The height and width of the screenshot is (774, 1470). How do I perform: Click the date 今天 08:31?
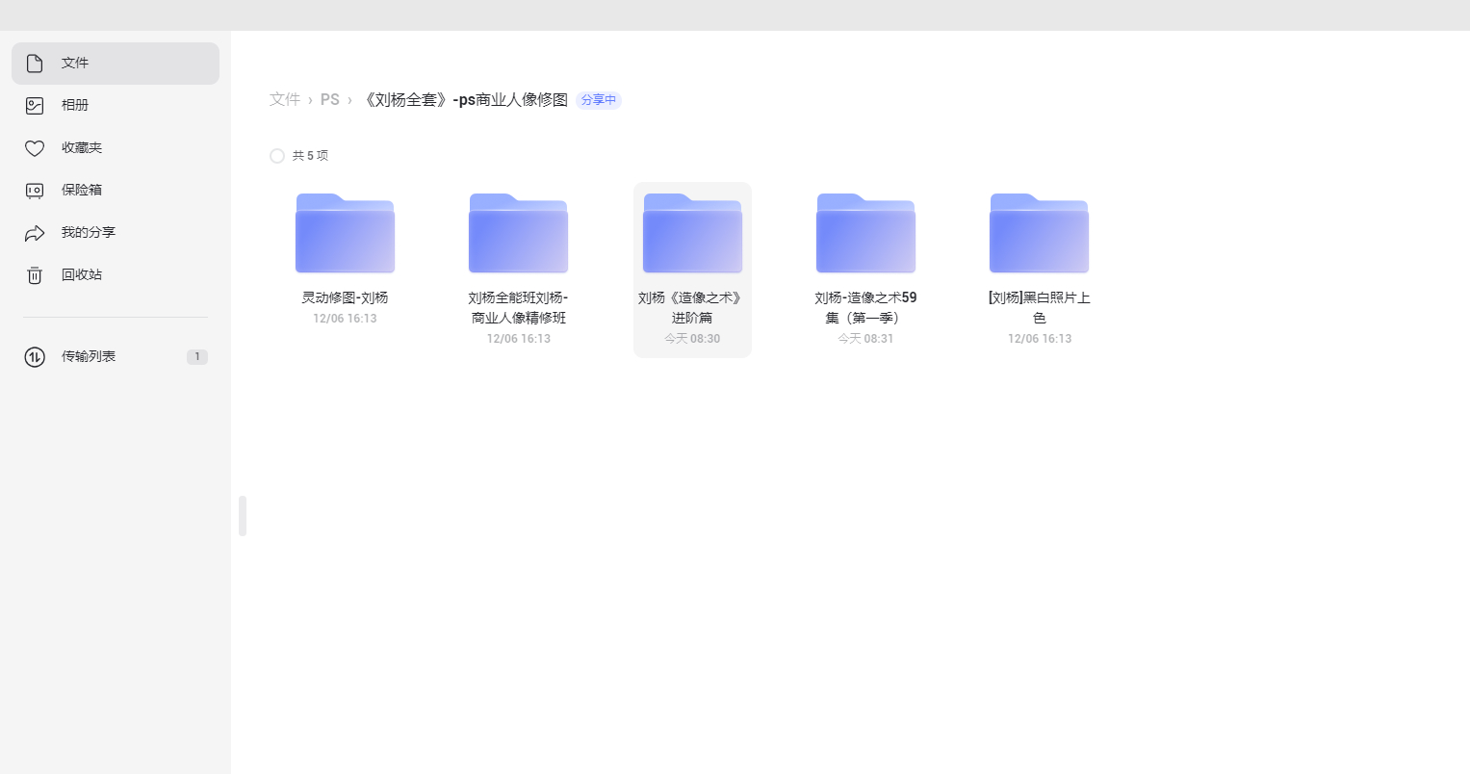coord(865,339)
